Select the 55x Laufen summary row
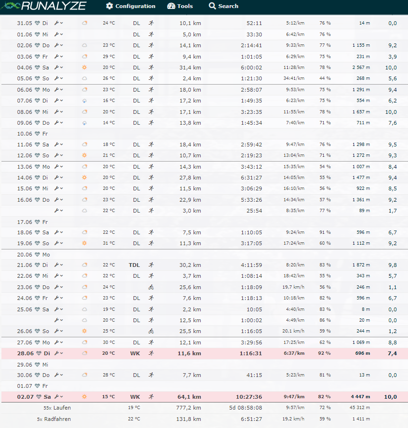The image size is (408, 428). 57,408
